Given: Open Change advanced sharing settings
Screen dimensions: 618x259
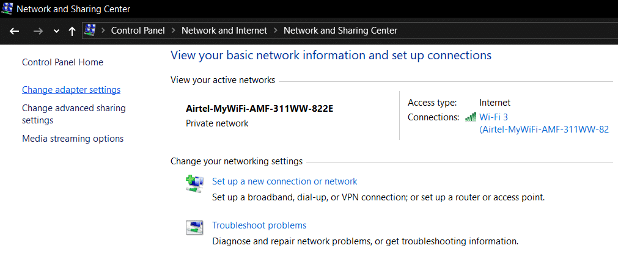Looking at the screenshot, I should 73,114.
